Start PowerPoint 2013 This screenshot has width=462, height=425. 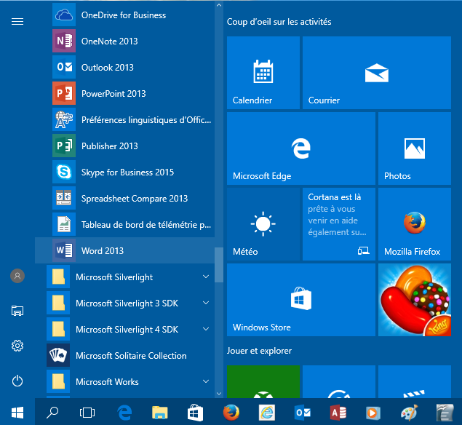[124, 94]
